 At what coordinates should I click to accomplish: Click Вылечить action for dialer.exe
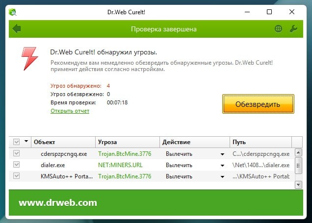coord(179,165)
